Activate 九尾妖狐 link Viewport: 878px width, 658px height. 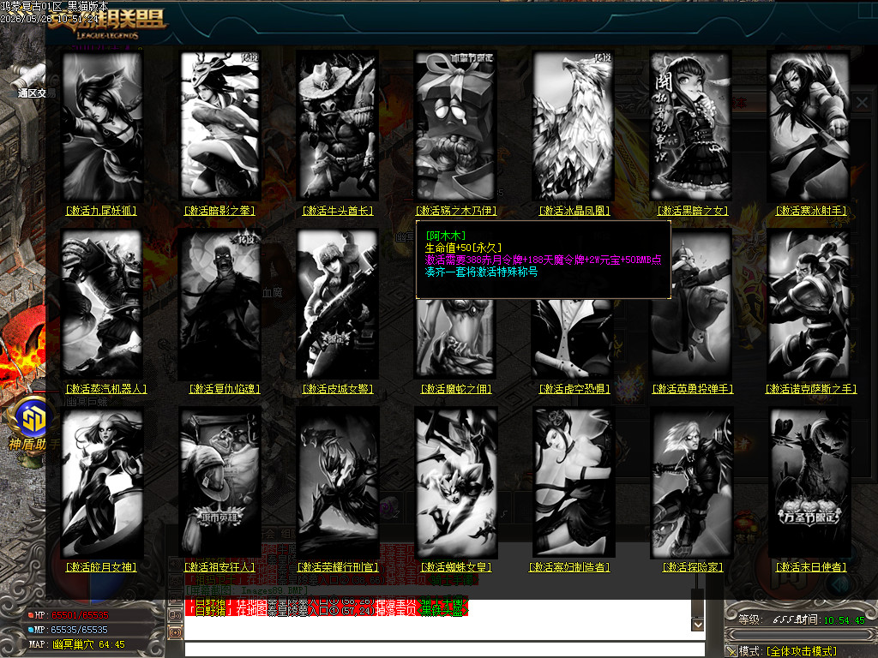pos(101,211)
